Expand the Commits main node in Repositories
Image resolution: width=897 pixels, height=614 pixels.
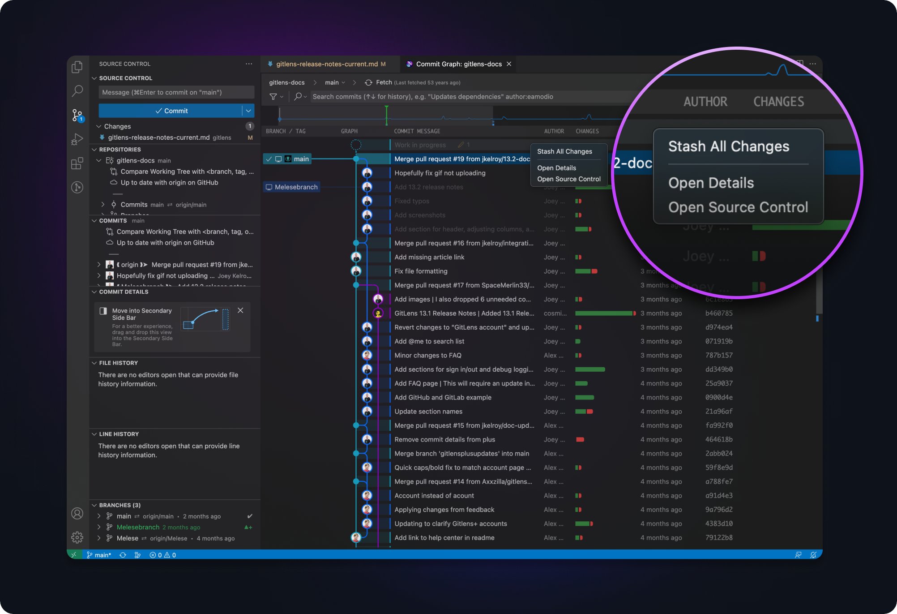103,205
